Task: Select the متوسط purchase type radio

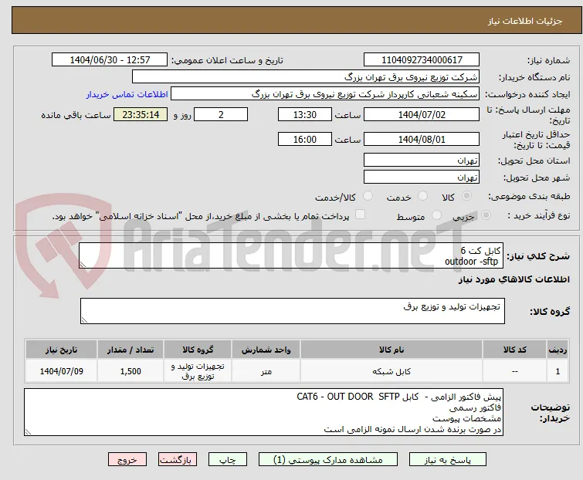Action: [x=436, y=215]
